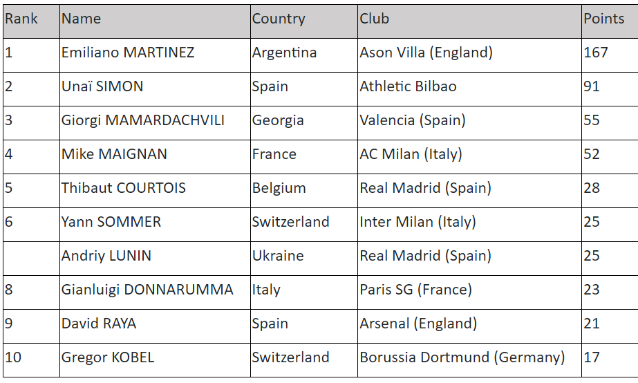Click the Ukraine country cell
The width and height of the screenshot is (638, 383).
(278, 256)
